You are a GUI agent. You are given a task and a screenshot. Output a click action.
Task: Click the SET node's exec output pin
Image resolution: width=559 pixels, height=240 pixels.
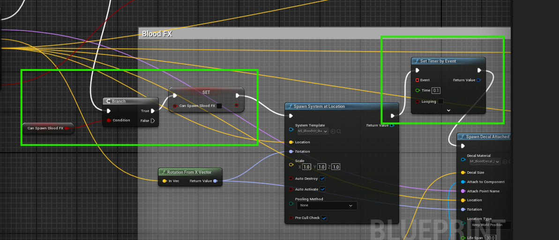[x=238, y=96]
